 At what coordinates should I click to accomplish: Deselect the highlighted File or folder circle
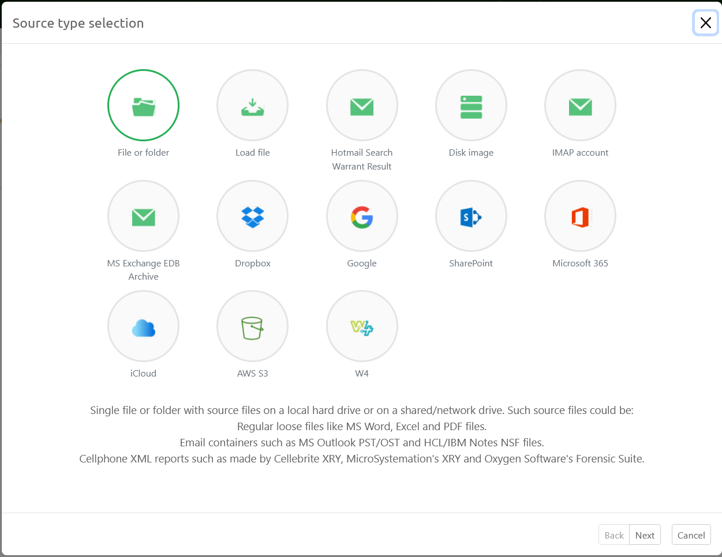[x=143, y=106]
